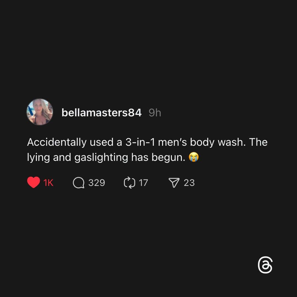
Task: Open the replies with the comment bubble icon
Action: (79, 183)
